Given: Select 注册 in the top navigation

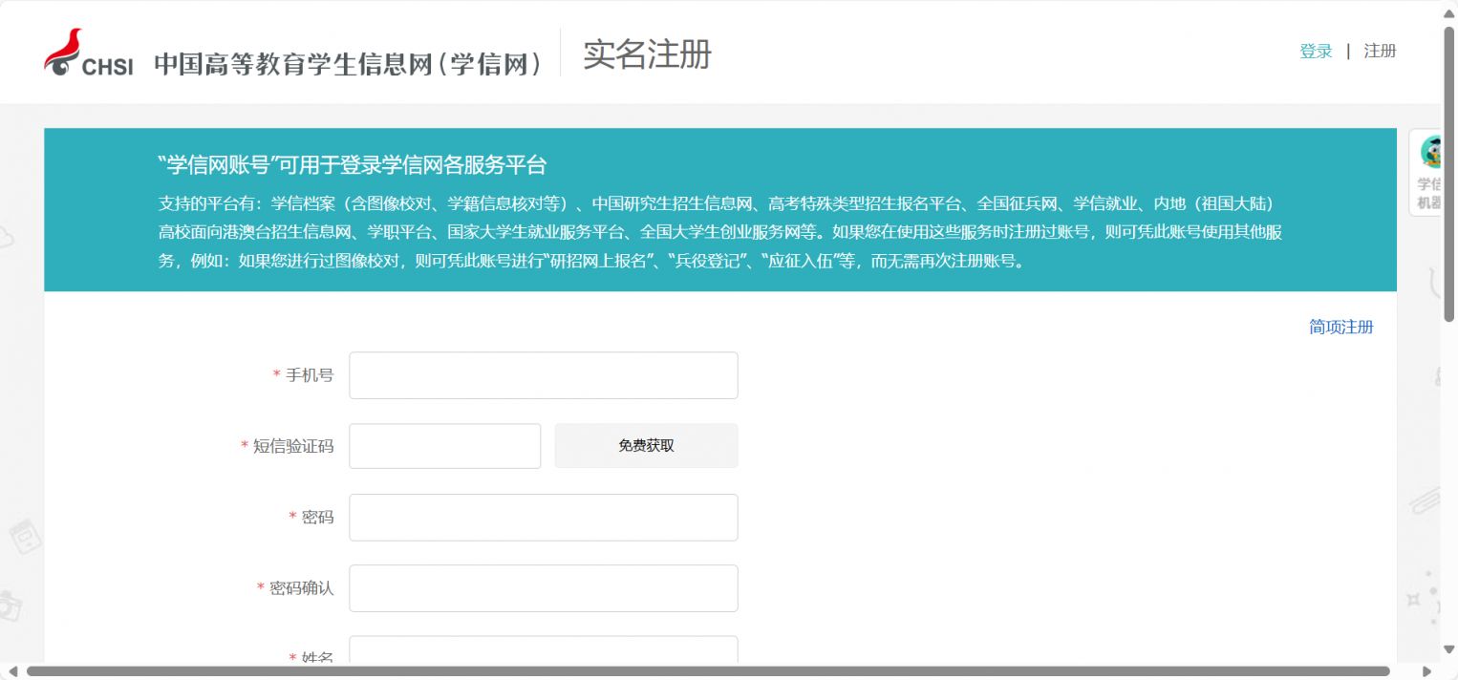Looking at the screenshot, I should pyautogui.click(x=1382, y=51).
